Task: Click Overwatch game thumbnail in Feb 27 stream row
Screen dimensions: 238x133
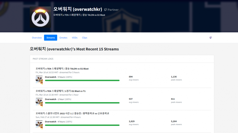Action: pyautogui.click(x=39, y=125)
